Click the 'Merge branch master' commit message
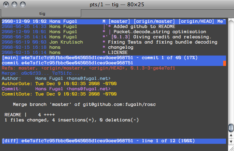234x151 pixels. click(84, 105)
